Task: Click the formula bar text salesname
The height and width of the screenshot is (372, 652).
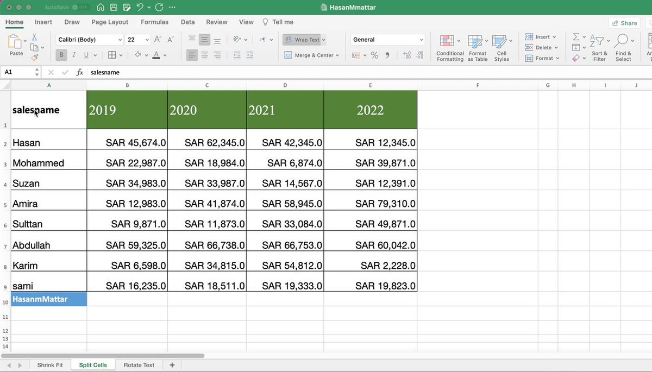Action: (105, 72)
